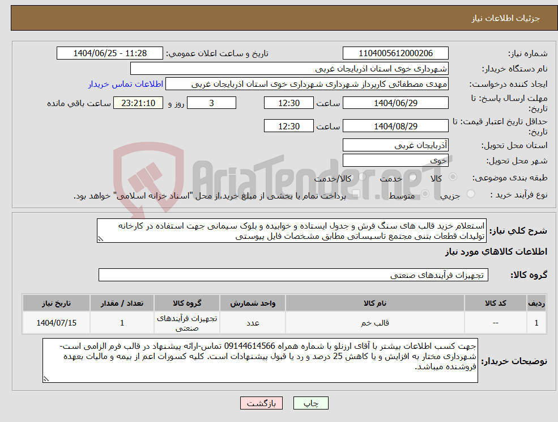Select the کالا/خدمت radio option
The height and width of the screenshot is (422, 558).
362,176
